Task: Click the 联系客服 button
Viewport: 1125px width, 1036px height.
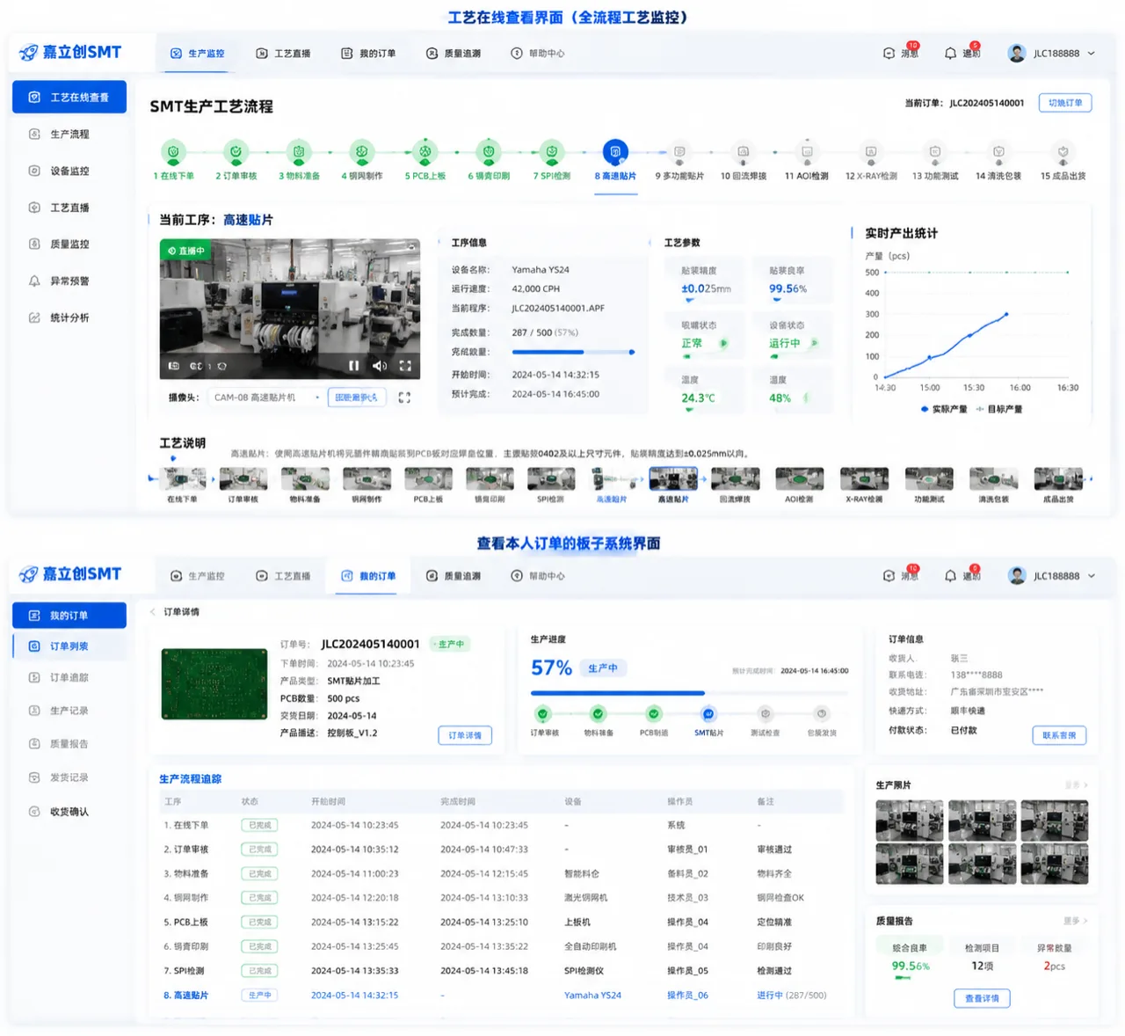Action: (x=1059, y=735)
